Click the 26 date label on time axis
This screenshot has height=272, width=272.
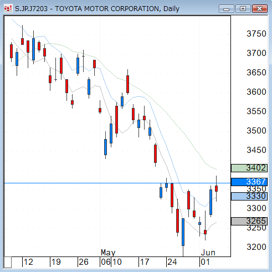tap(84, 262)
